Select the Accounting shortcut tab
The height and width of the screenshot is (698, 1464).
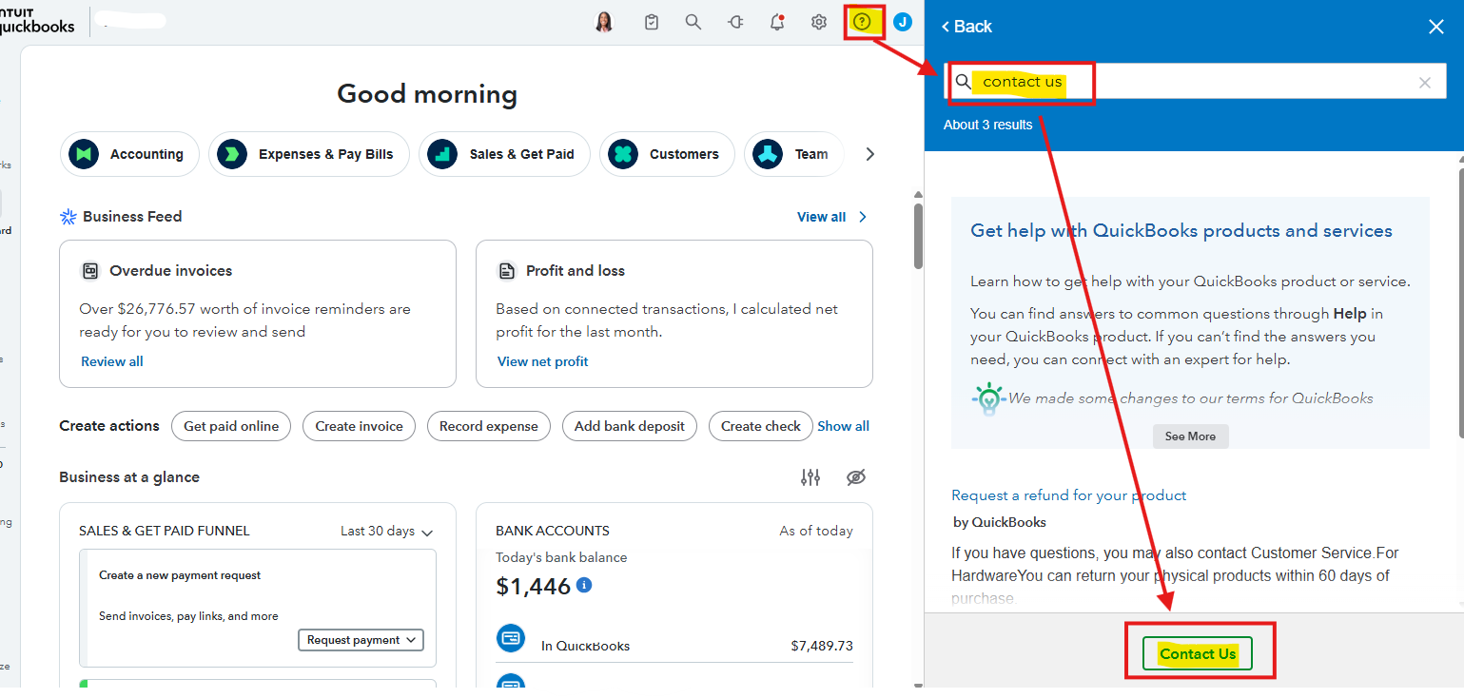[129, 154]
